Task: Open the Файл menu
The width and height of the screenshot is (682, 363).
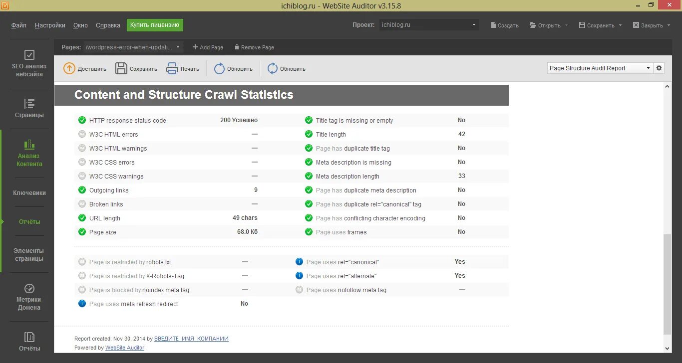Action: [19, 25]
